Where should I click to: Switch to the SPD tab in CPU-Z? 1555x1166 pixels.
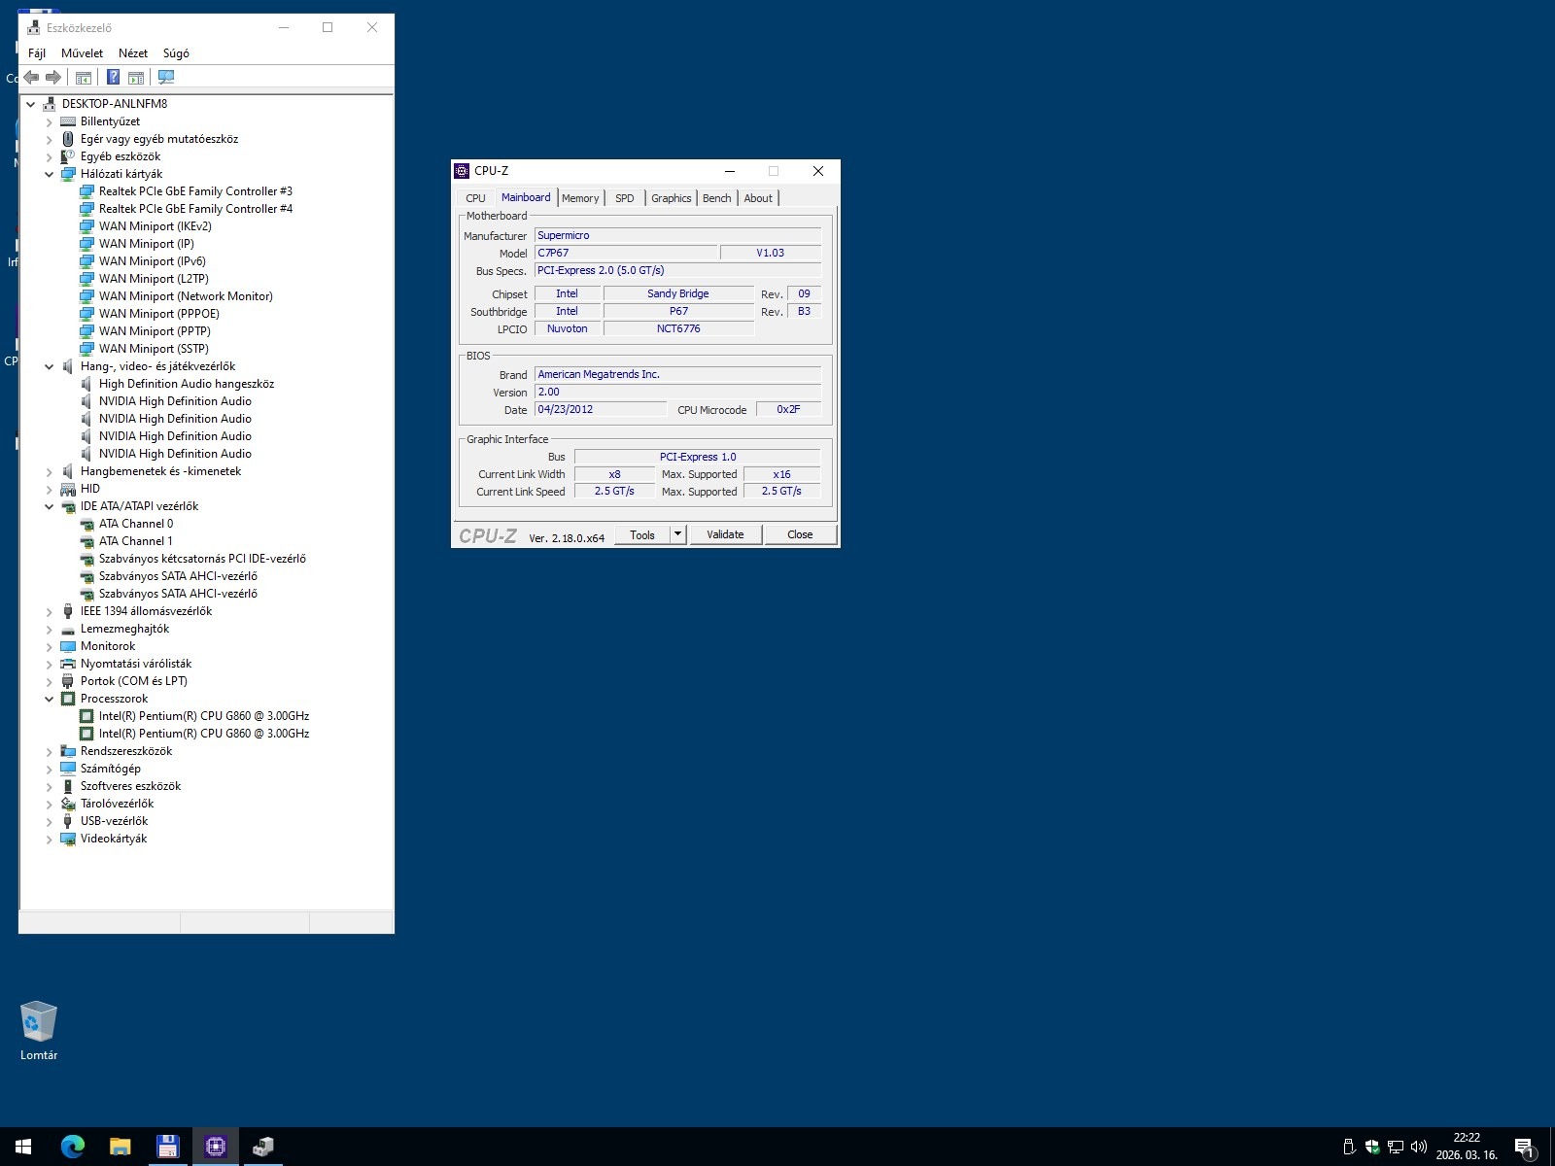(625, 198)
